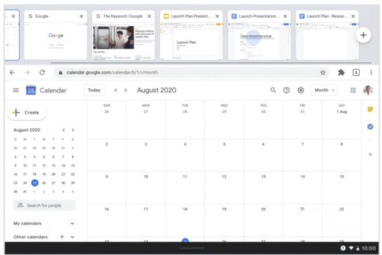The height and width of the screenshot is (255, 382).
Task: Add other calendars with plus icon
Action: point(62,237)
